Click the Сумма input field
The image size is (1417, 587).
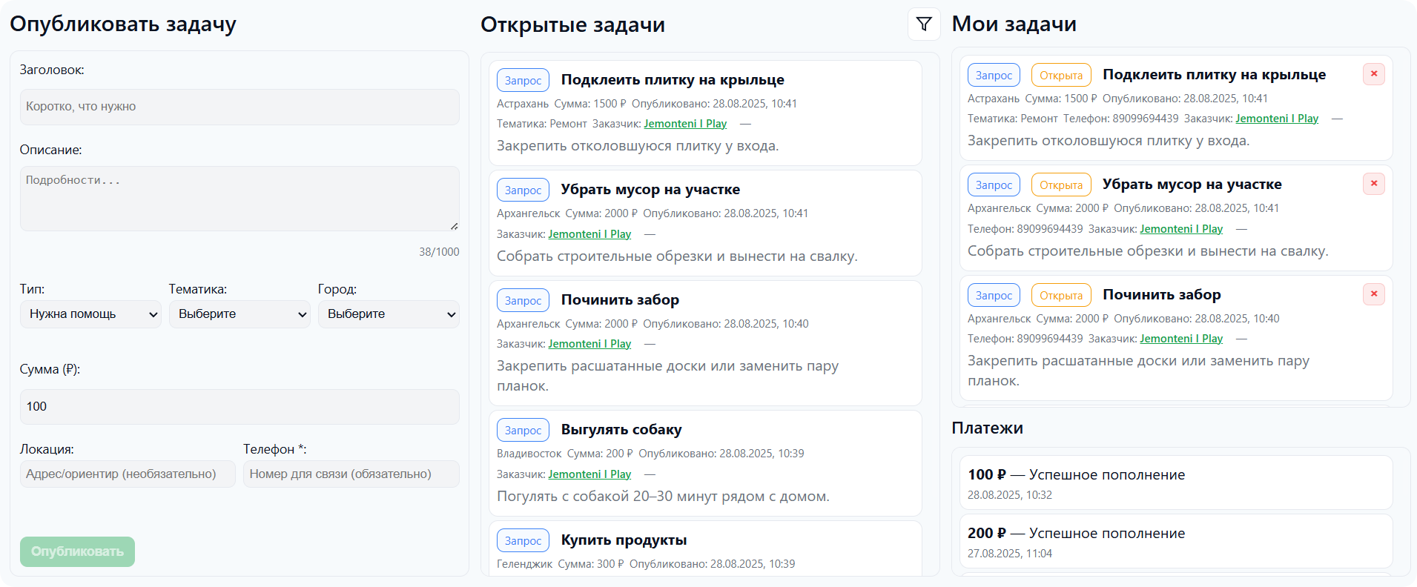point(239,406)
